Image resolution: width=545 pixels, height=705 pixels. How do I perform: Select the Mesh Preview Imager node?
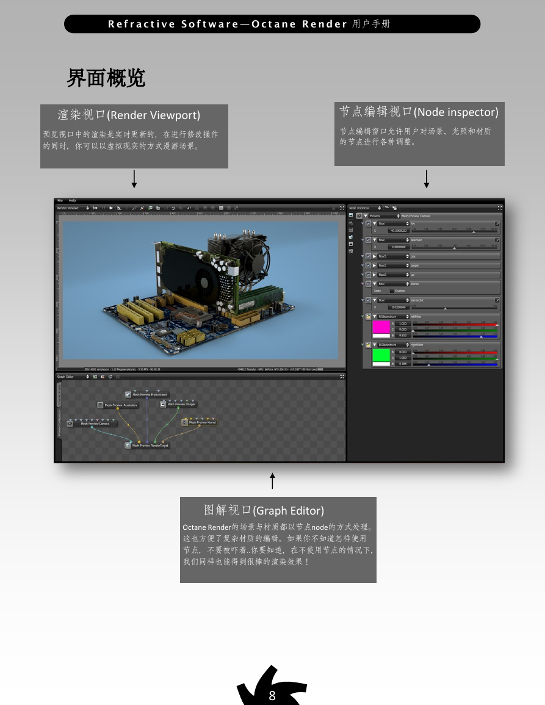(x=179, y=403)
